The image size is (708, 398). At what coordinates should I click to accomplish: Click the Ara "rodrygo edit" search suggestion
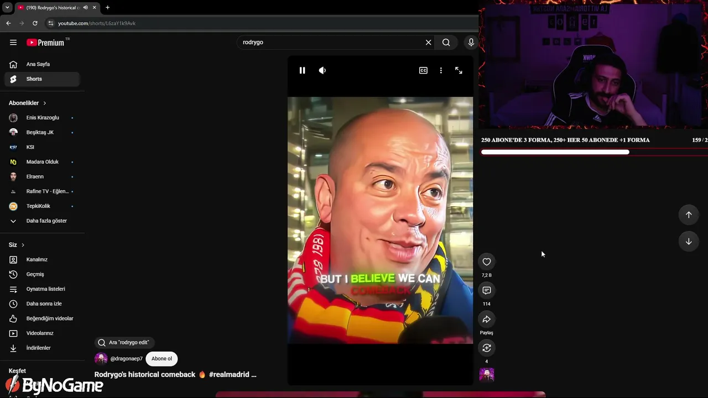(x=124, y=343)
